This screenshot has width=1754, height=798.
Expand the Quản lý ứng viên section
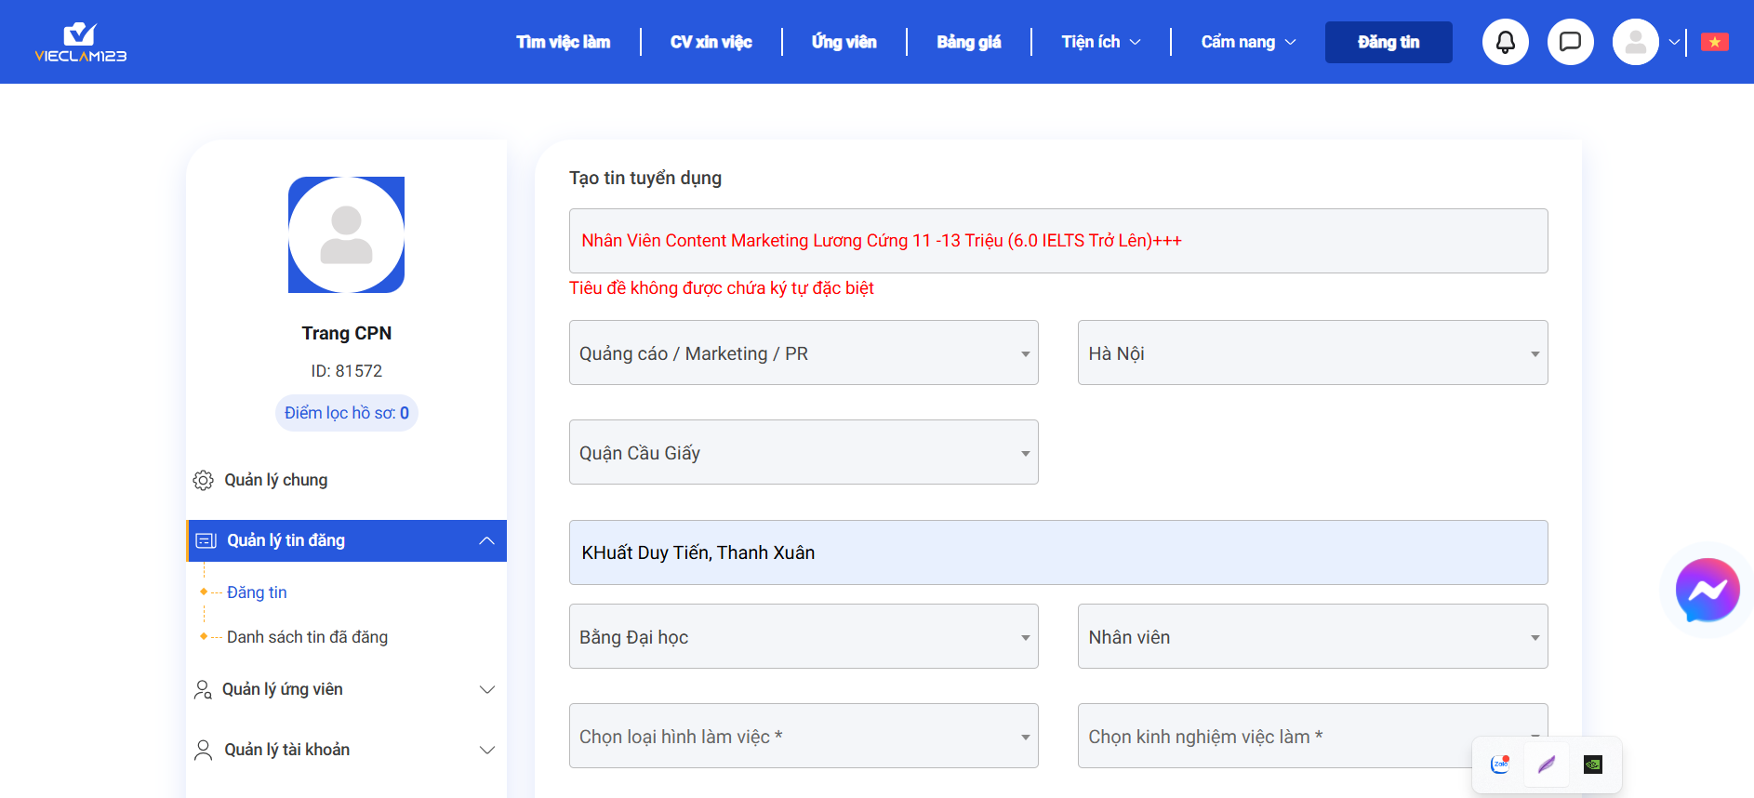486,689
